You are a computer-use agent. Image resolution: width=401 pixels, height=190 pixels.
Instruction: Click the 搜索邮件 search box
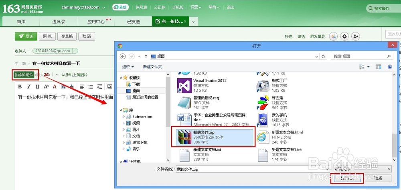[384, 8]
